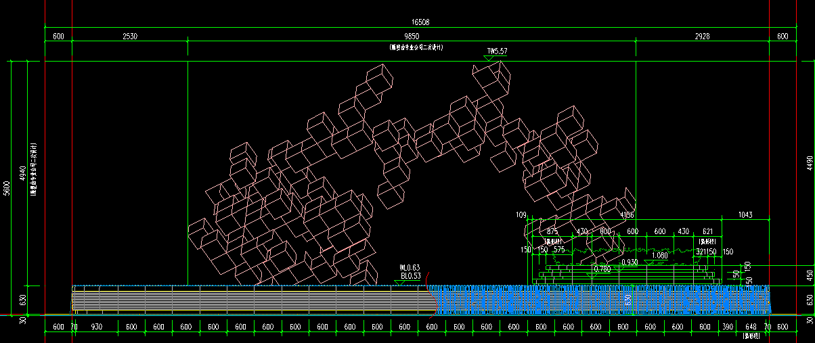Click the 930 bottom dimension
The height and width of the screenshot is (343, 815).
point(96,327)
